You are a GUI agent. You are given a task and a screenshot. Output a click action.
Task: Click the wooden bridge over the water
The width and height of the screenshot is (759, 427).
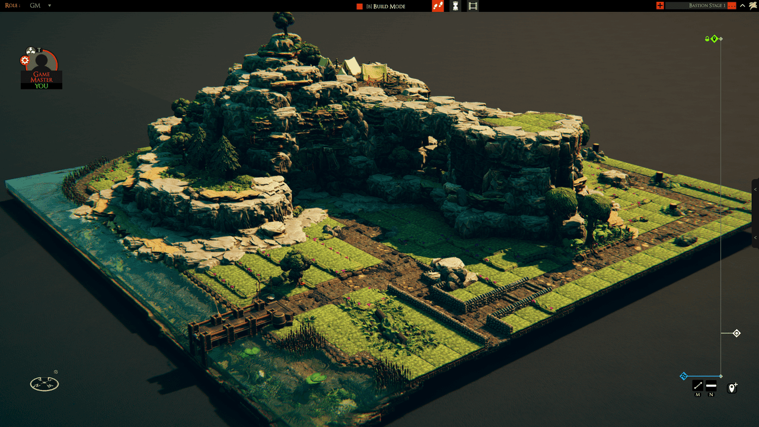(x=240, y=324)
